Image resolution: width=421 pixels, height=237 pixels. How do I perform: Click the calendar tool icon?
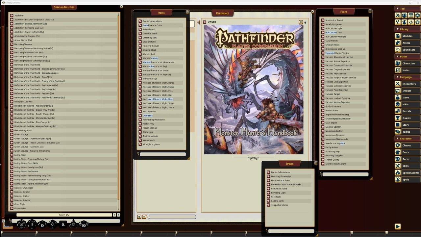pos(411,15)
